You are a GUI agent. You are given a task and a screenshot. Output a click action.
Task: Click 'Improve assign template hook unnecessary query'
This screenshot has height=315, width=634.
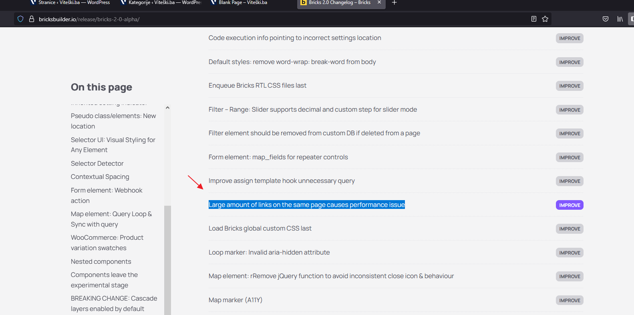(282, 181)
